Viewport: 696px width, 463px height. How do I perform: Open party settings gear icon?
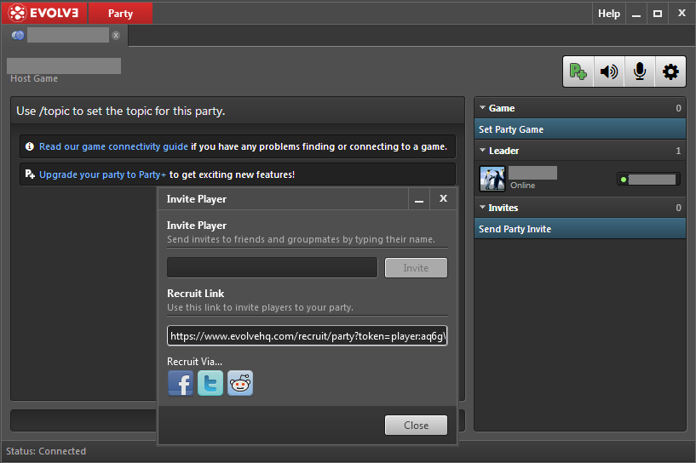670,71
